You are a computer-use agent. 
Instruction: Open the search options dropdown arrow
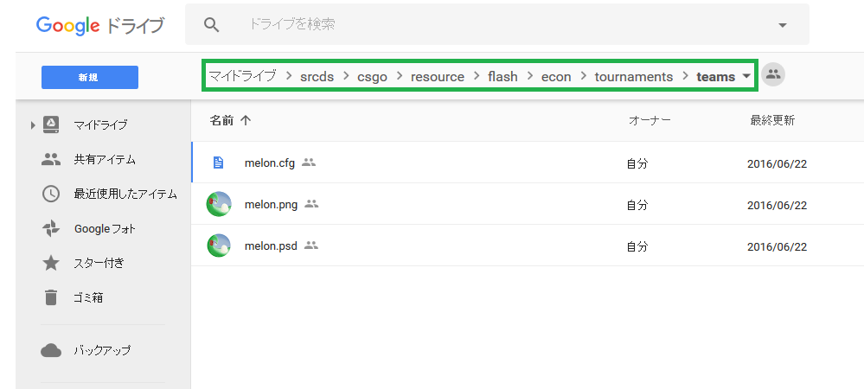[x=783, y=25]
